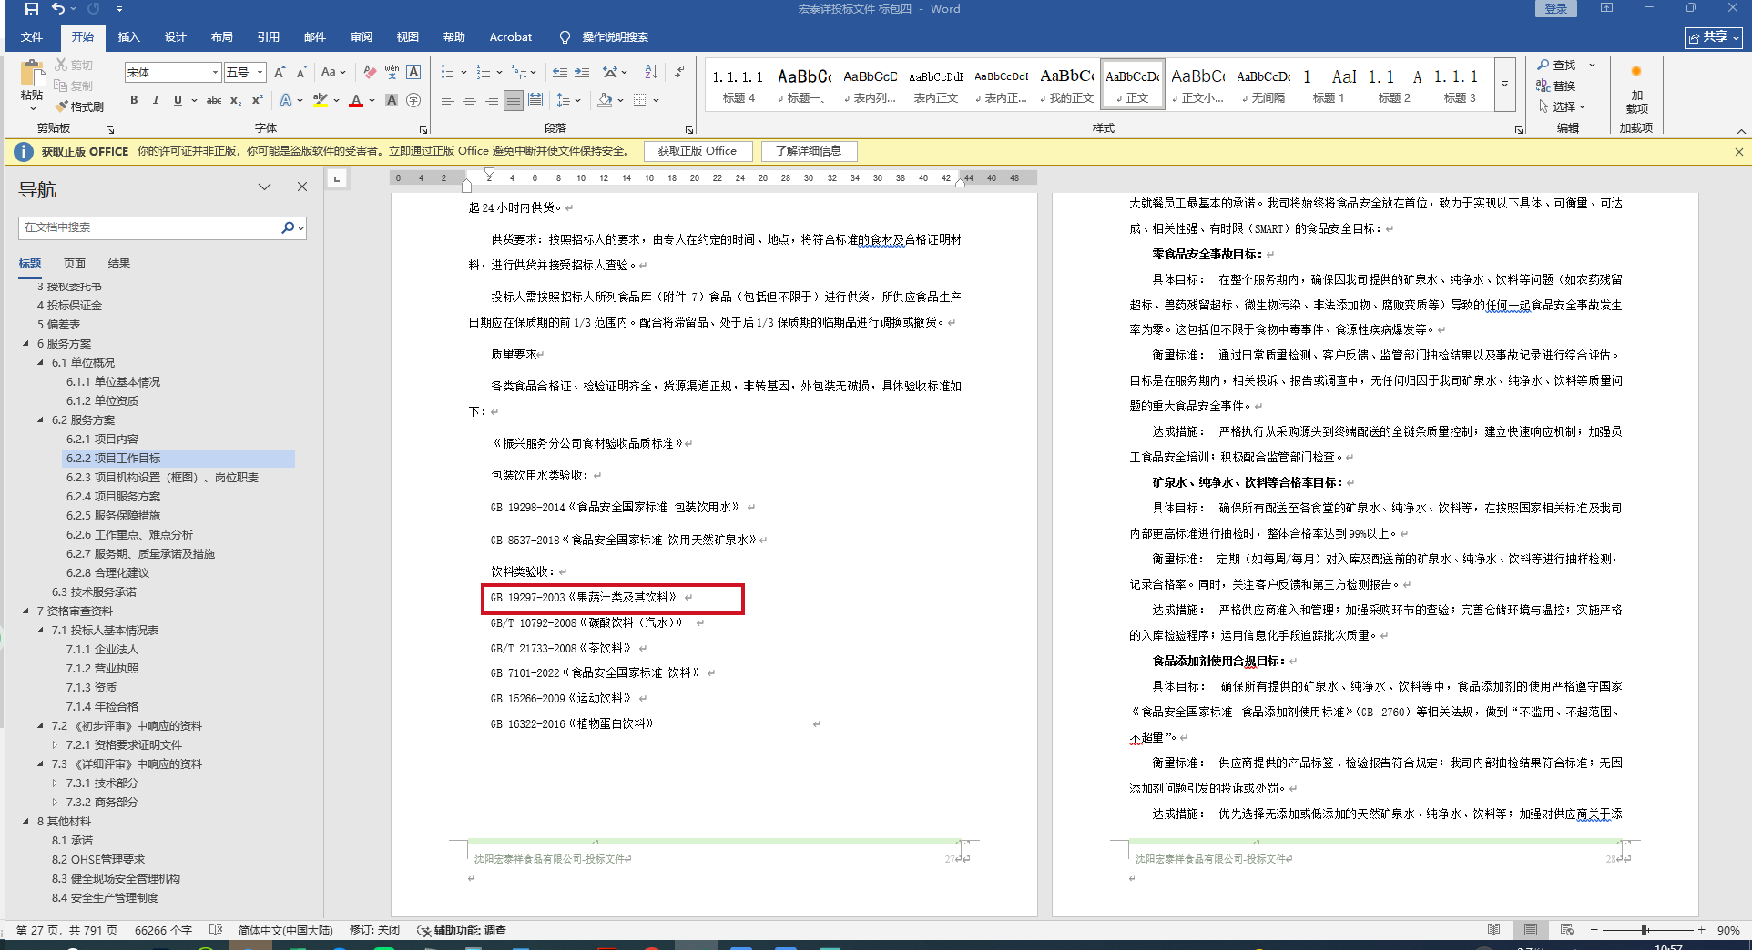Open the navigation pane options chevron
The image size is (1752, 950).
pyautogui.click(x=264, y=187)
